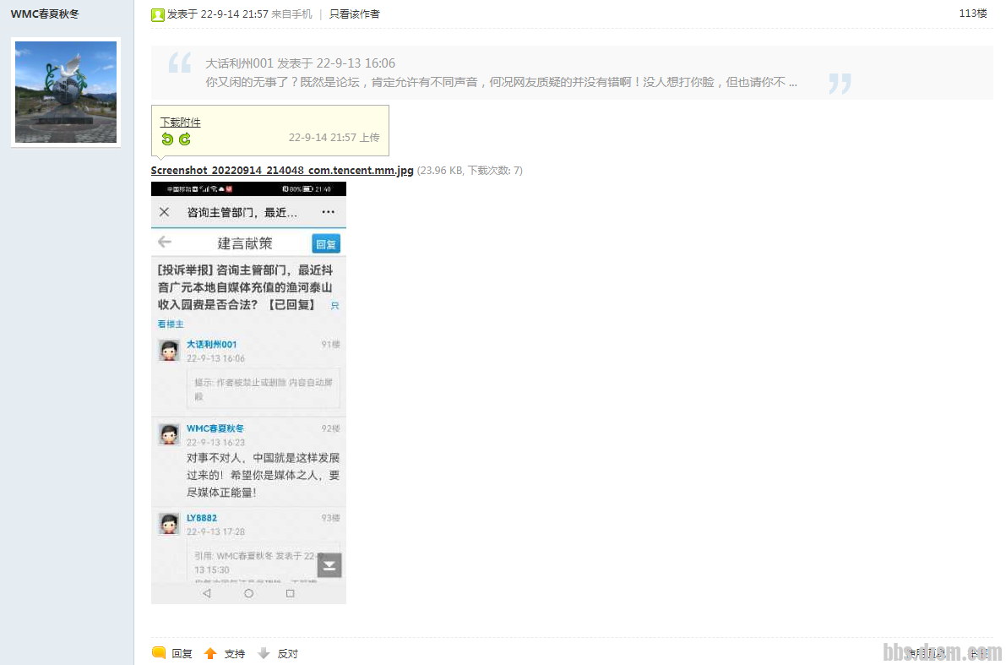Rotate attachment image counter-clockwise
Image resolution: width=1006 pixels, height=665 pixels.
pos(167,139)
